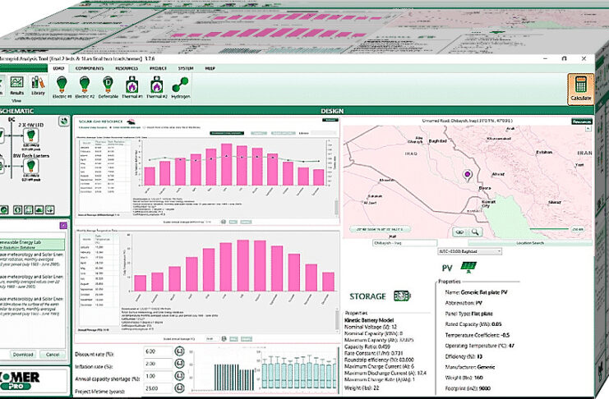
Task: Click the Download button
Action: 23,354
